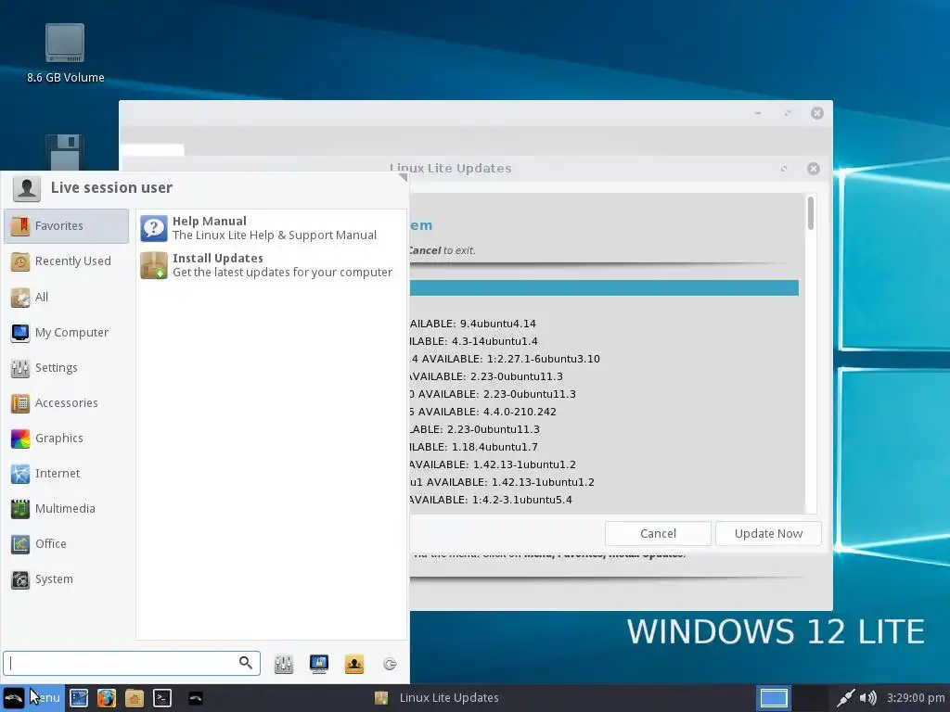Open the Terminal taskbar icon
The image size is (950, 712).
point(162,698)
